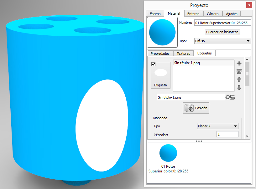Switch to the Escena tab
The height and width of the screenshot is (189, 256).
(155, 14)
